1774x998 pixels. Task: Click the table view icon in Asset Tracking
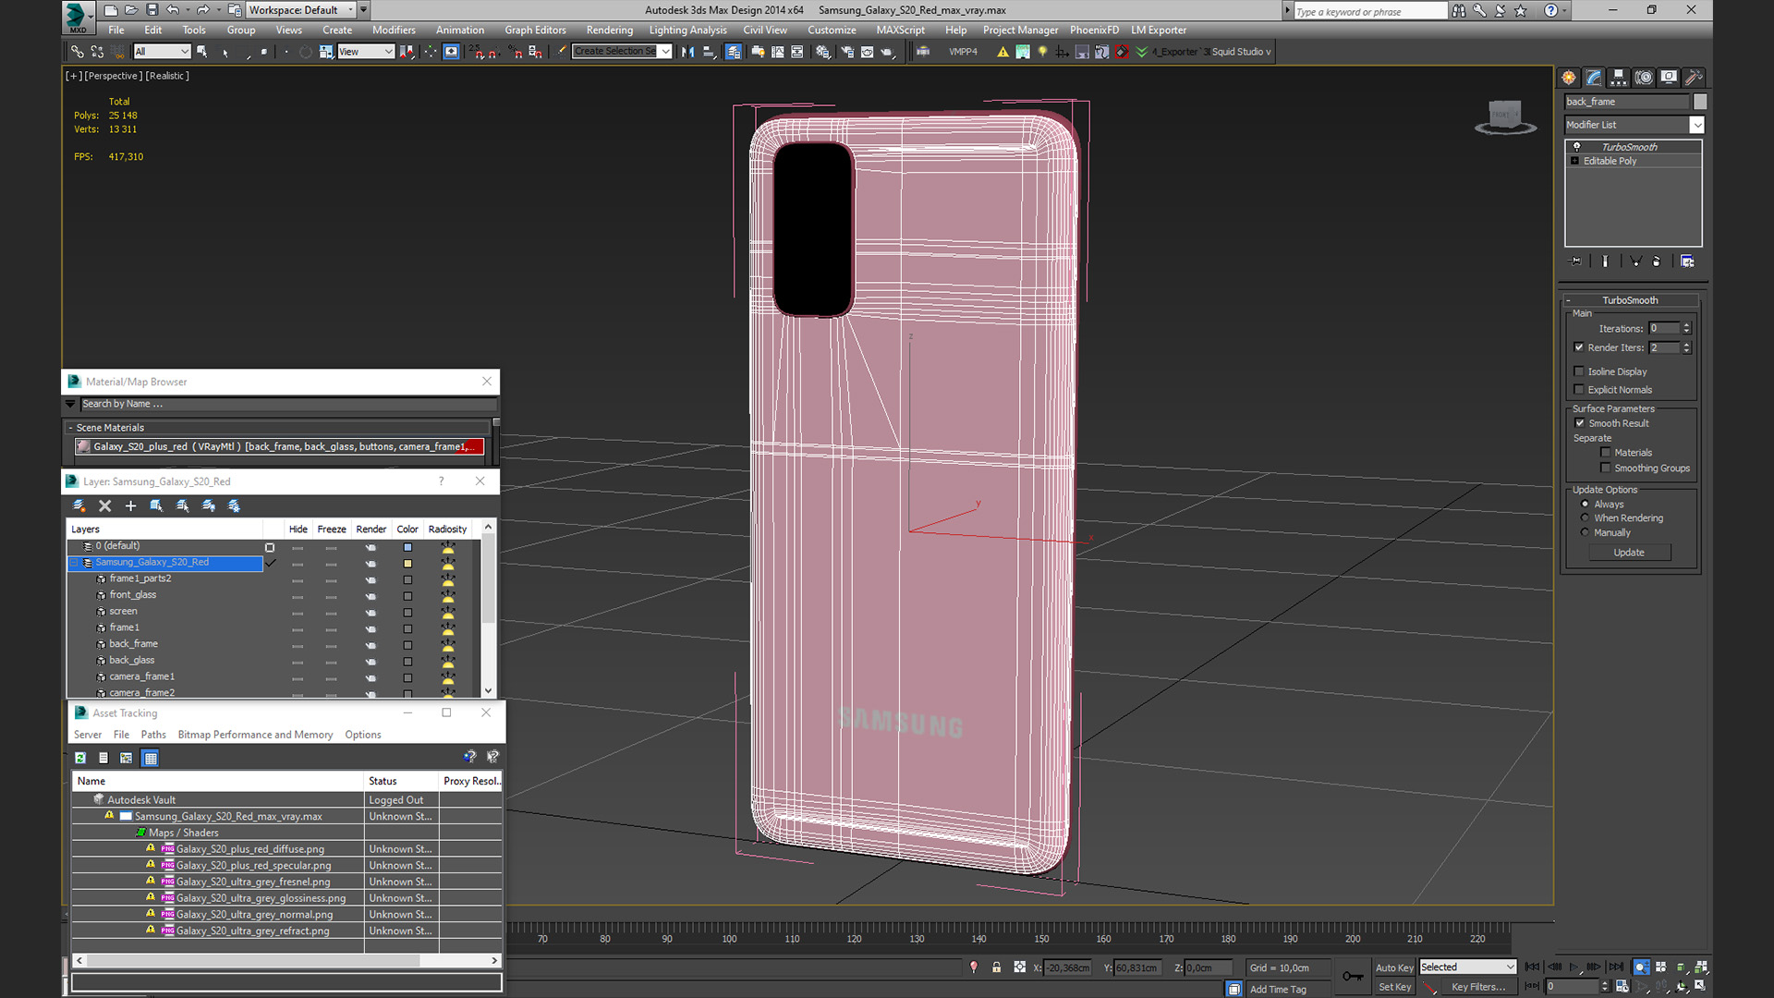tap(151, 758)
